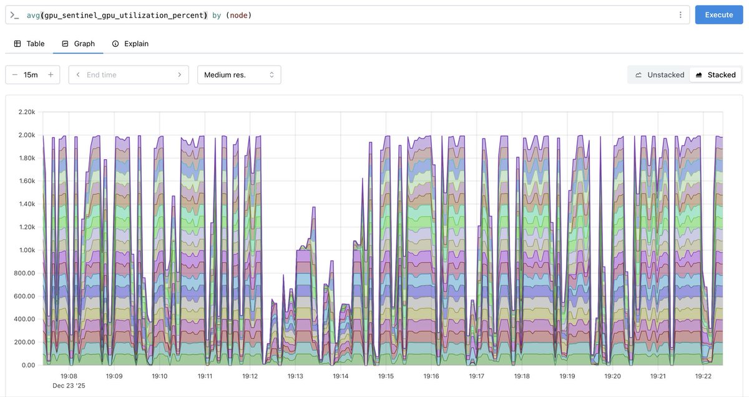Click the 19:19 time axis label
Viewport: 749px width, 397px height.
(567, 376)
